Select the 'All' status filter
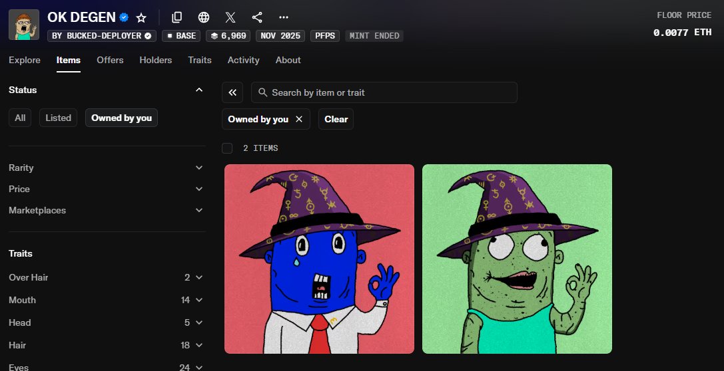 tap(20, 118)
